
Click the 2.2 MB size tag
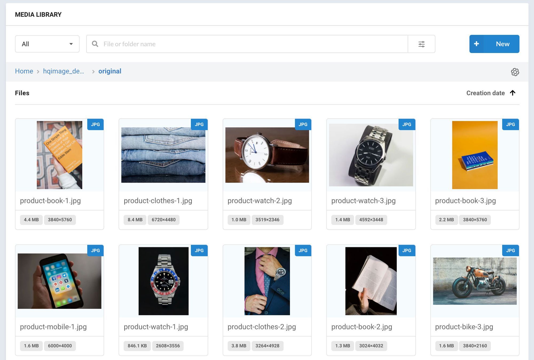pos(446,220)
